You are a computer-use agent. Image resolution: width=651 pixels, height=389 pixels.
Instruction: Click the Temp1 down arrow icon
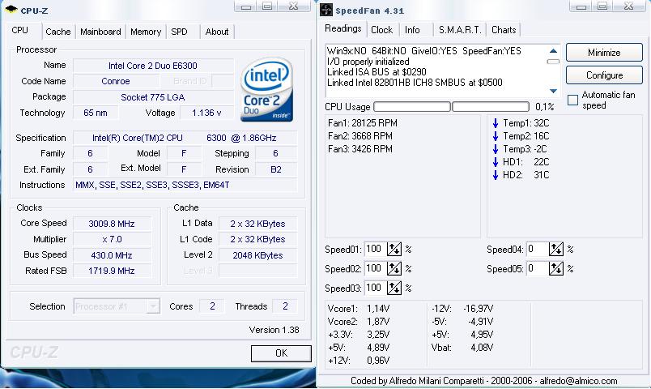(496, 123)
